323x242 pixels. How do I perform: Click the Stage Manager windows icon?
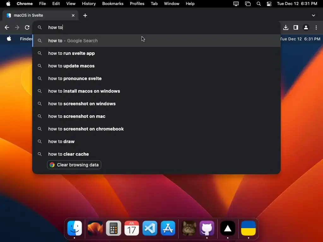[x=248, y=4]
